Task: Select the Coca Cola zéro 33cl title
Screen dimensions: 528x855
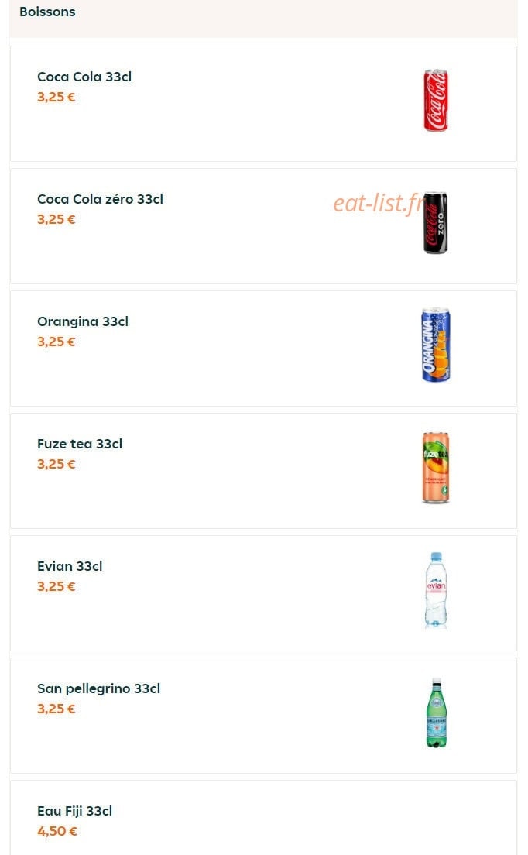Action: click(x=101, y=199)
